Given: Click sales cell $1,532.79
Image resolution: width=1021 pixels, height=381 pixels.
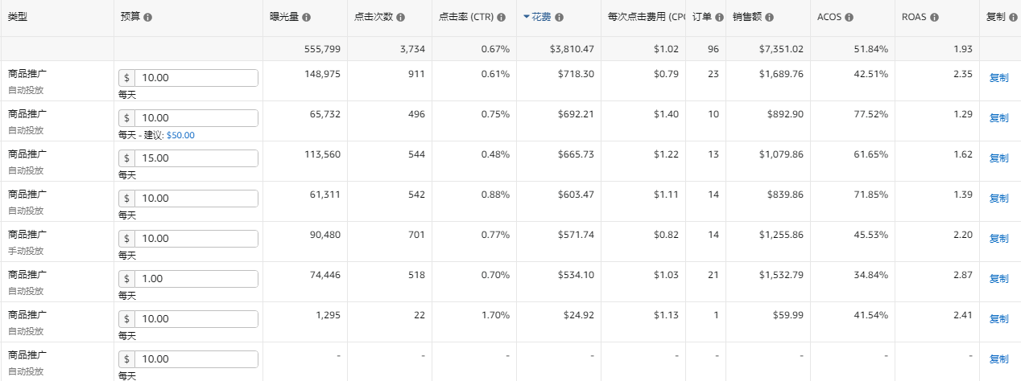Looking at the screenshot, I should click(781, 275).
